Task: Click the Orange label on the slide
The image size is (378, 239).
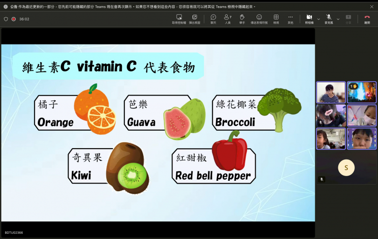Action: [x=55, y=122]
